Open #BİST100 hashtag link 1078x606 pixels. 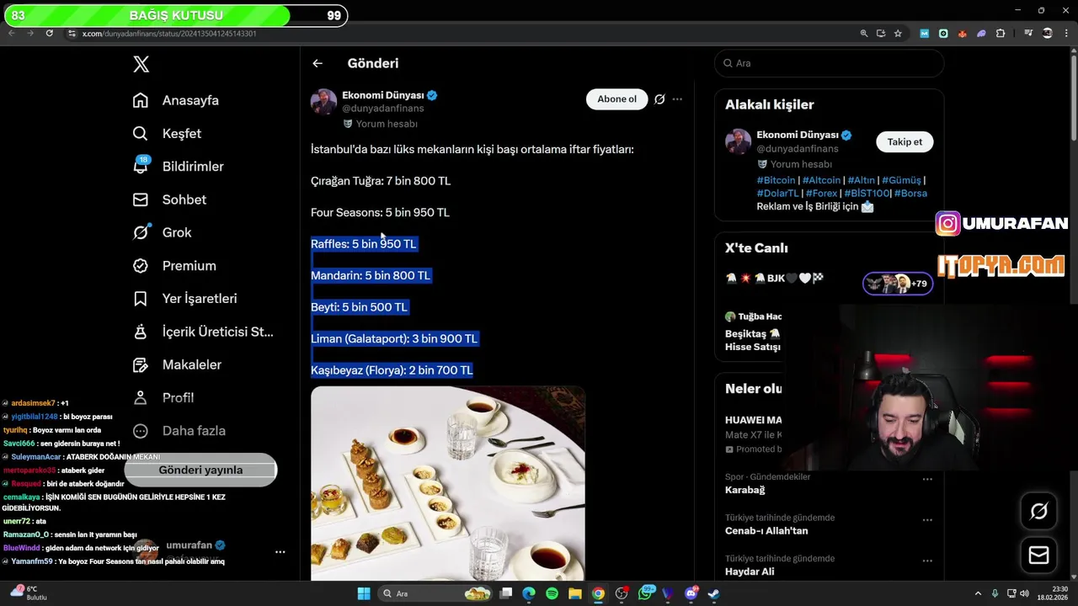coord(867,194)
